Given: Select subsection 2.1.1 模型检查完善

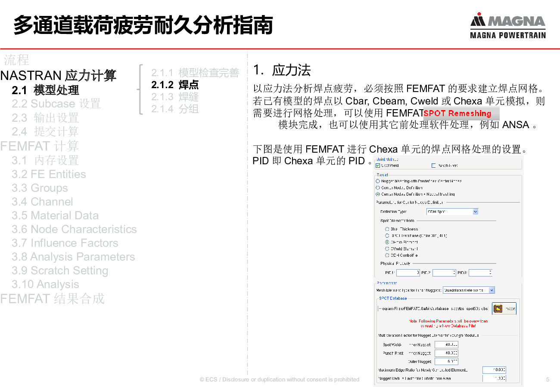Looking at the screenshot, I should (x=195, y=73).
